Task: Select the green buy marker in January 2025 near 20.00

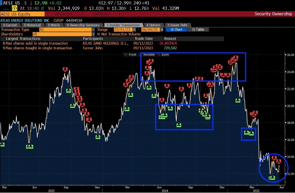Action: [238, 100]
